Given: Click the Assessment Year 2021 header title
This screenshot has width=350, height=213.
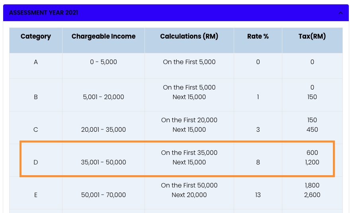Looking at the screenshot, I should (43, 12).
